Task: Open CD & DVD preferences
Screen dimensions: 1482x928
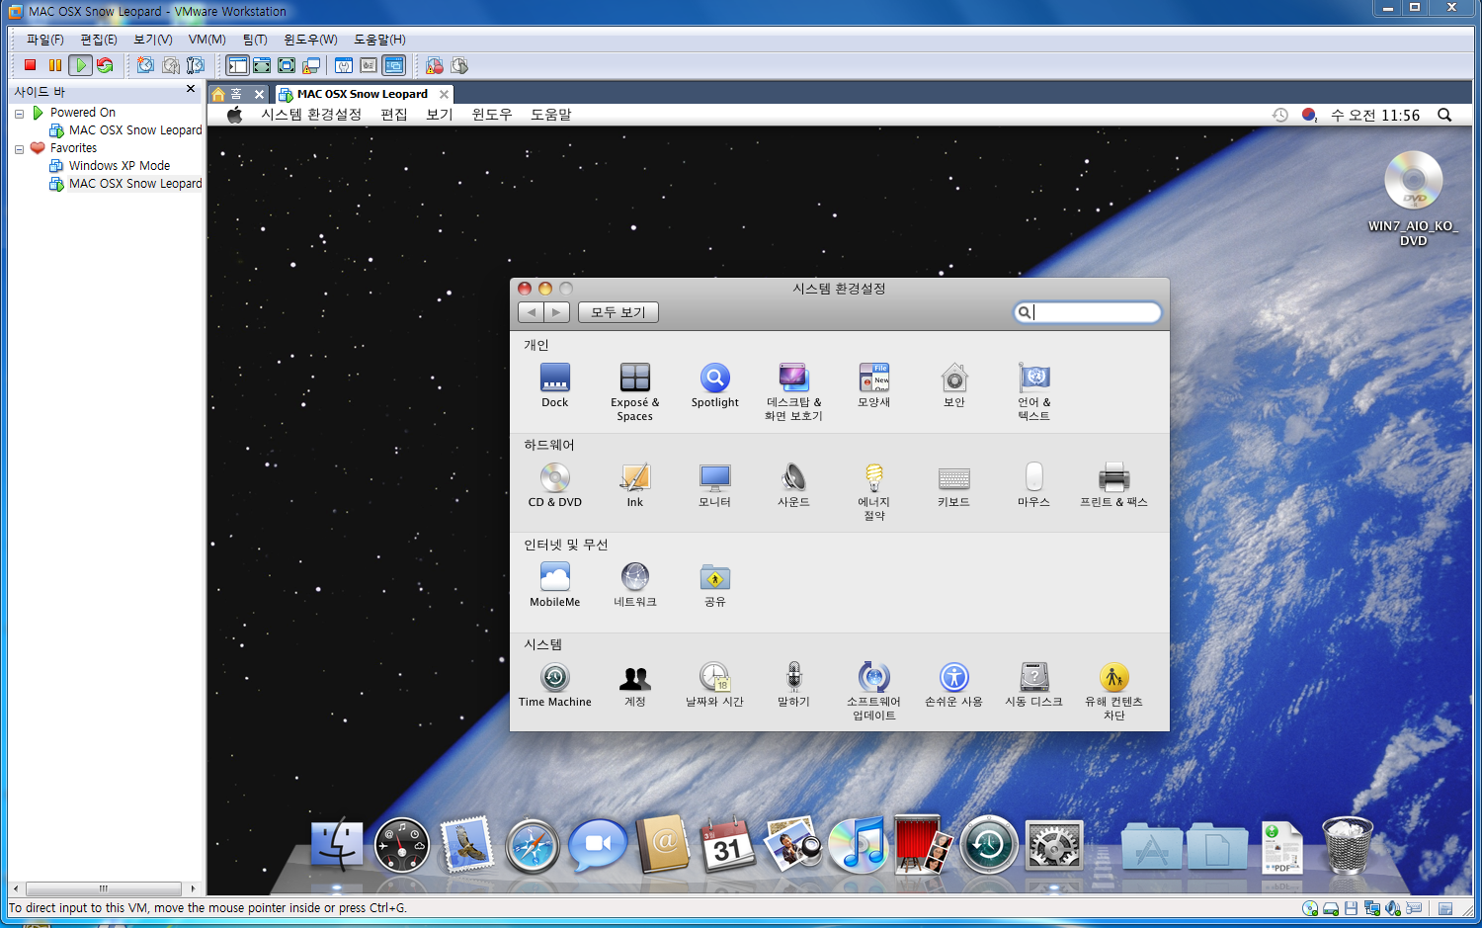Action: [554, 485]
